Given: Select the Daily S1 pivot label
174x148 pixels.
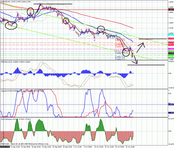Looking at the screenshot, I should [120, 53].
